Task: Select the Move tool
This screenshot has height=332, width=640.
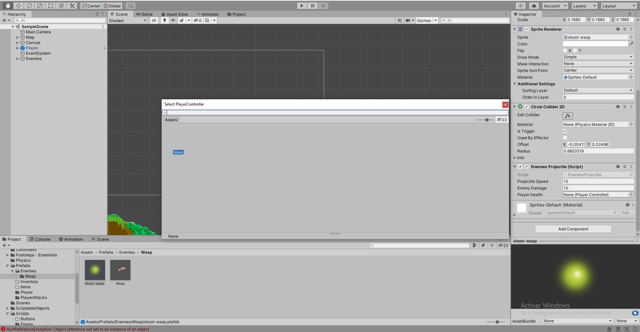Action: point(19,5)
